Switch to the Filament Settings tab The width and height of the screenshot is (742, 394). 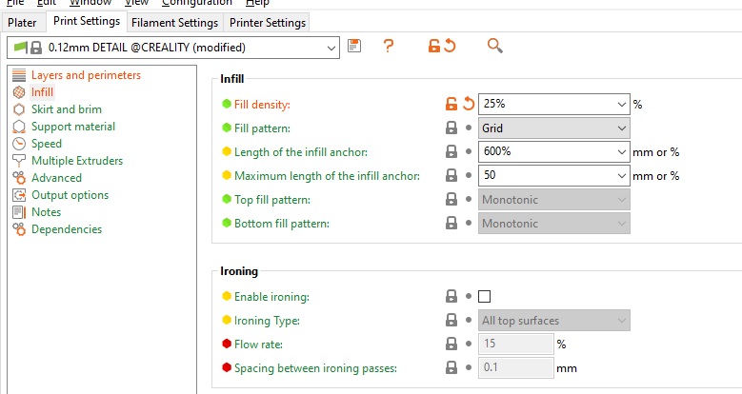click(x=174, y=22)
